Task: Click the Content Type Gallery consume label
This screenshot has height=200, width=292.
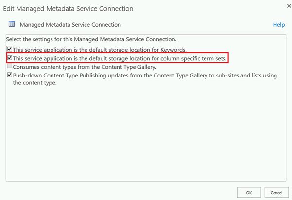Action: (x=85, y=66)
